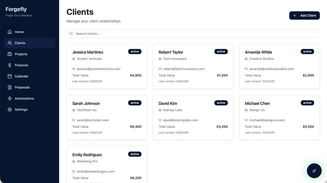Click the Finances dollar sign icon
Image resolution: width=327 pixels, height=183 pixels.
pyautogui.click(x=10, y=65)
